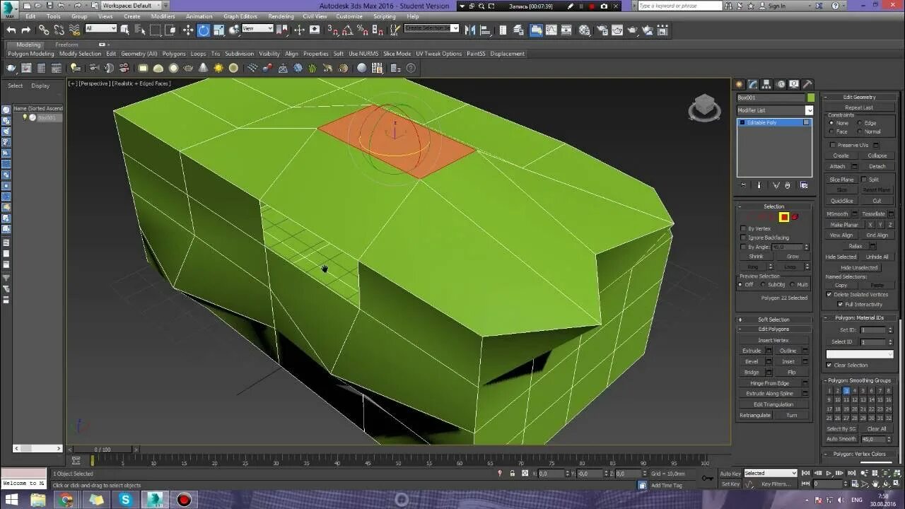
Task: Activate the Bind to Space Warp tool
Action: (73, 30)
